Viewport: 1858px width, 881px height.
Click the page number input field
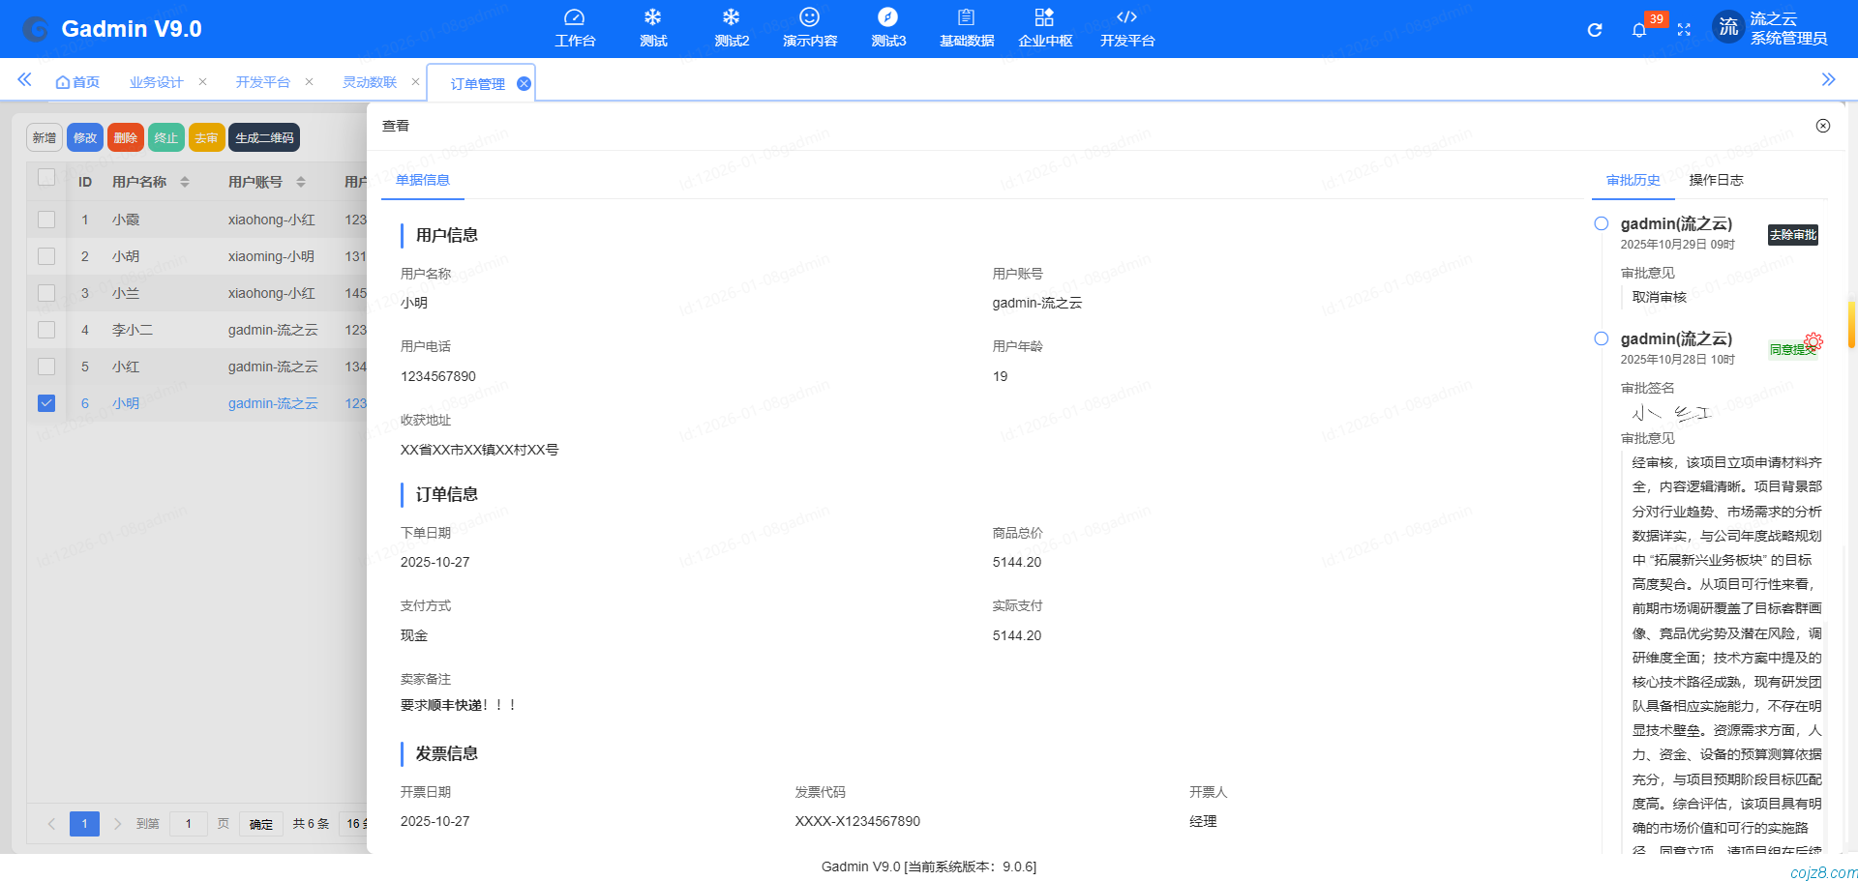coord(189,823)
